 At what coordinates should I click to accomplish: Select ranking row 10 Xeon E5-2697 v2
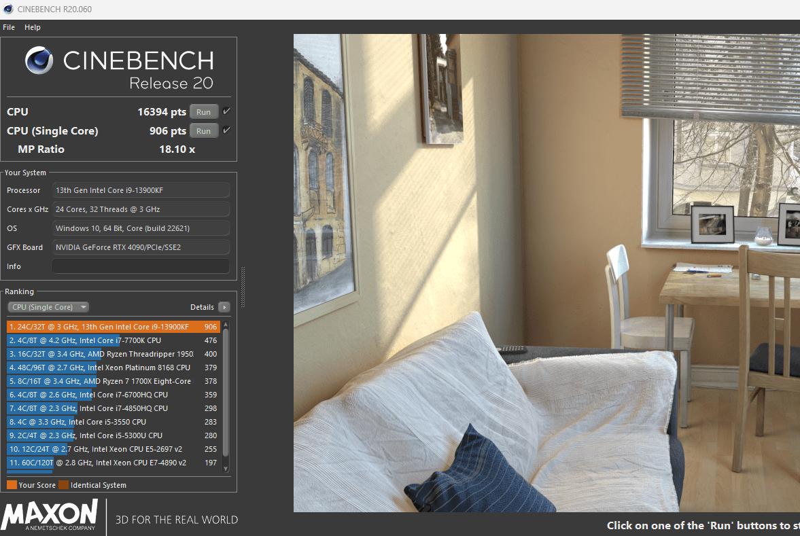point(114,449)
